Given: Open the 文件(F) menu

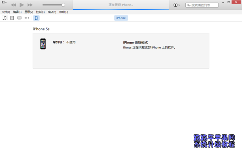Looking at the screenshot, I should coord(6,12).
